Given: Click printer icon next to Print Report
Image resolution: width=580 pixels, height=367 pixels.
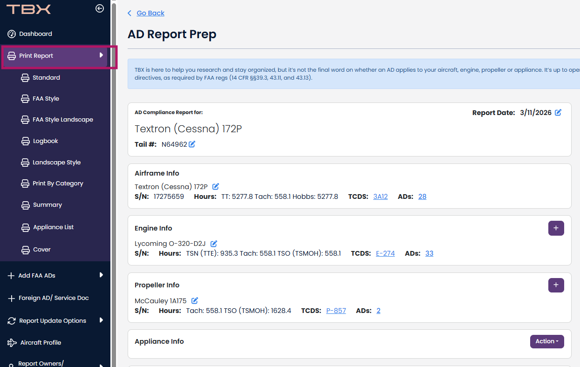Looking at the screenshot, I should (12, 56).
